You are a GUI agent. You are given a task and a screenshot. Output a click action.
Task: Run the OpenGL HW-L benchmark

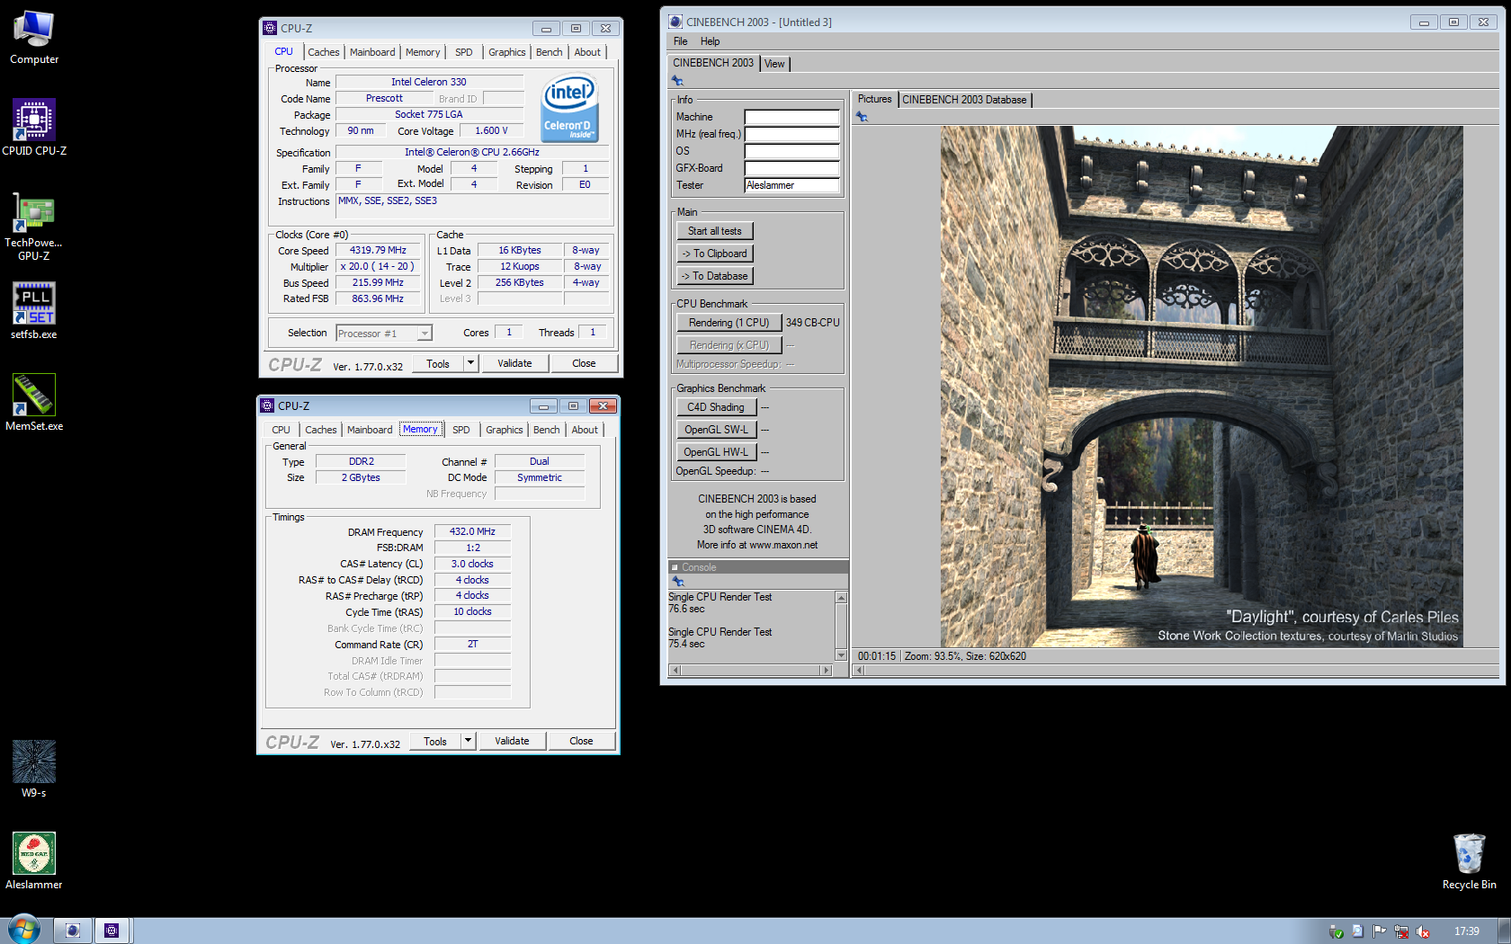[716, 452]
